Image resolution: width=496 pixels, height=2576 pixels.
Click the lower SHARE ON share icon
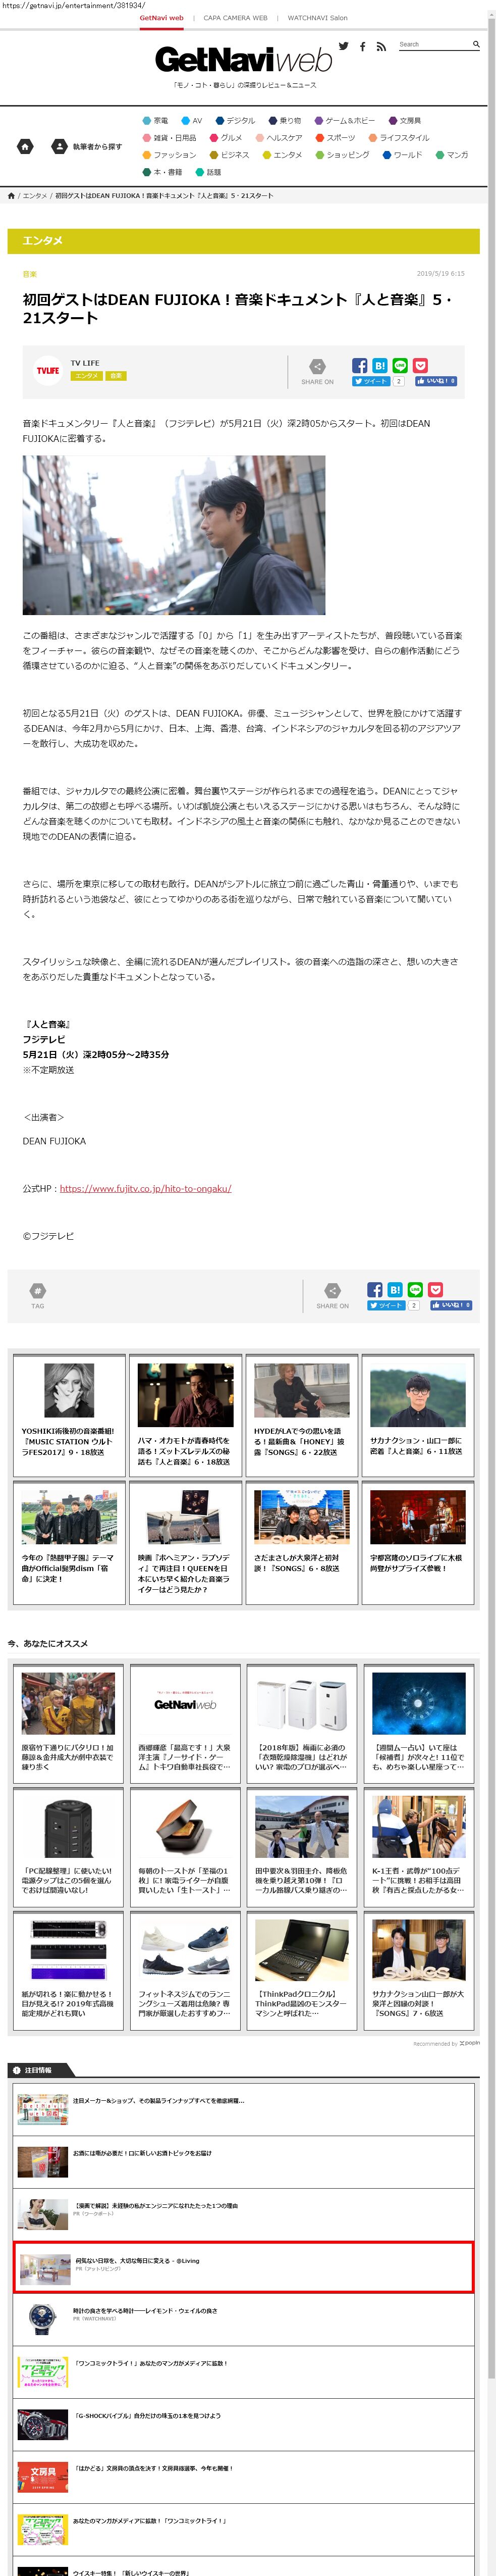[332, 1290]
